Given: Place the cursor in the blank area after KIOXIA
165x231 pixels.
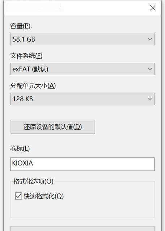Looking at the screenshot, I should click(94, 164).
